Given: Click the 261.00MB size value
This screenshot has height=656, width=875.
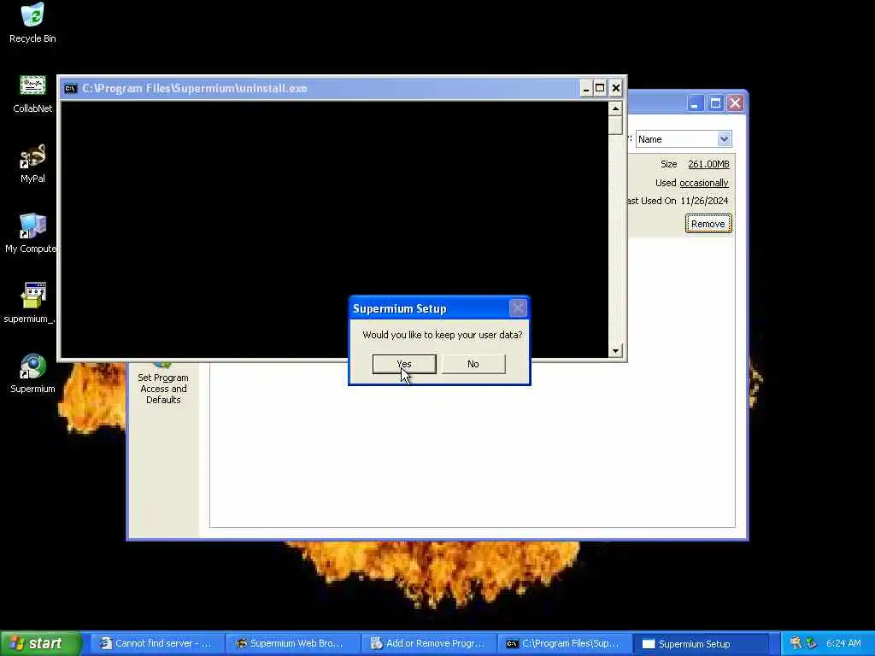Looking at the screenshot, I should pos(708,164).
